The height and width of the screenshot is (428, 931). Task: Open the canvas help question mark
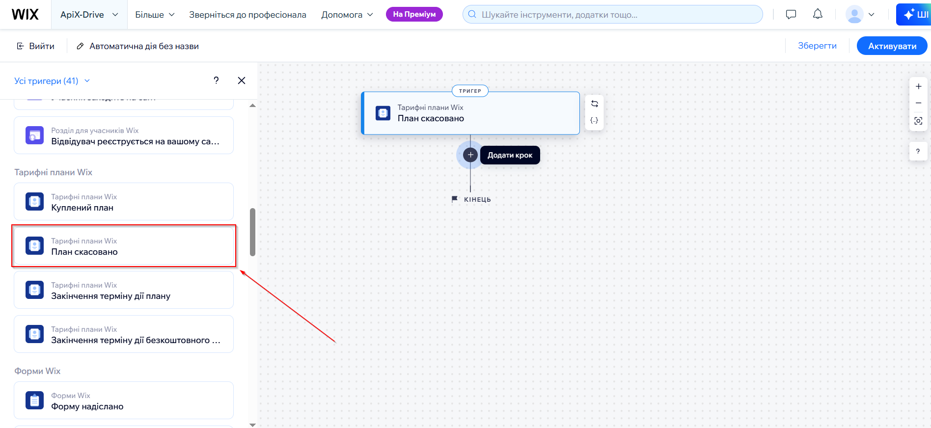click(x=918, y=151)
